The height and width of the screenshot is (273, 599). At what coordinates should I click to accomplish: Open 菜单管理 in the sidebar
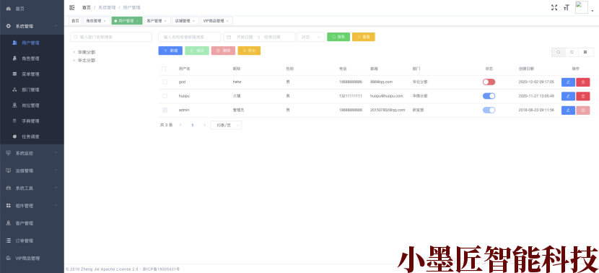pos(30,74)
